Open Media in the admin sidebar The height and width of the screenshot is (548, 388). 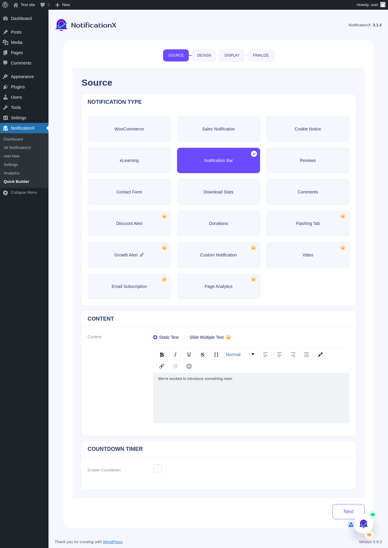[x=24, y=42]
